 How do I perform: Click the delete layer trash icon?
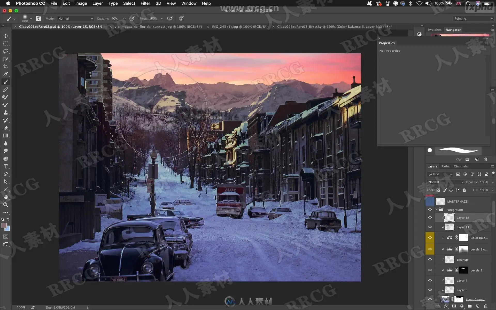click(x=485, y=306)
